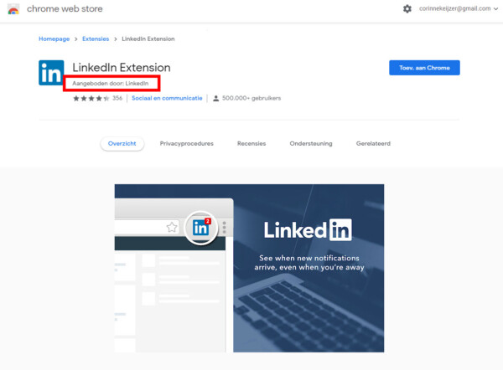Click the bookmark star in the promo screenshot
Image resolution: width=503 pixels, height=370 pixels.
pos(172,227)
